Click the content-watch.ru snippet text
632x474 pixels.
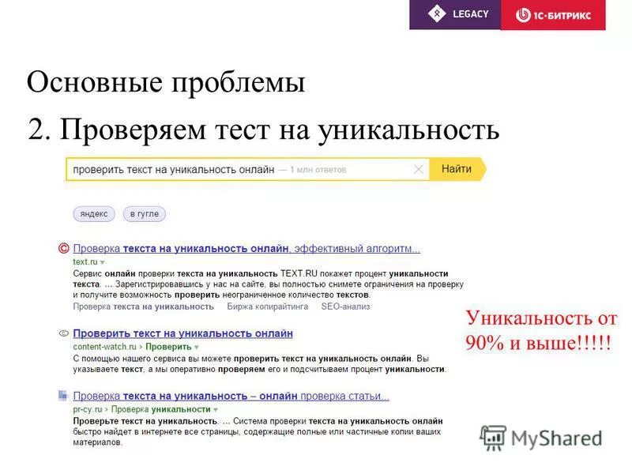pos(260,363)
